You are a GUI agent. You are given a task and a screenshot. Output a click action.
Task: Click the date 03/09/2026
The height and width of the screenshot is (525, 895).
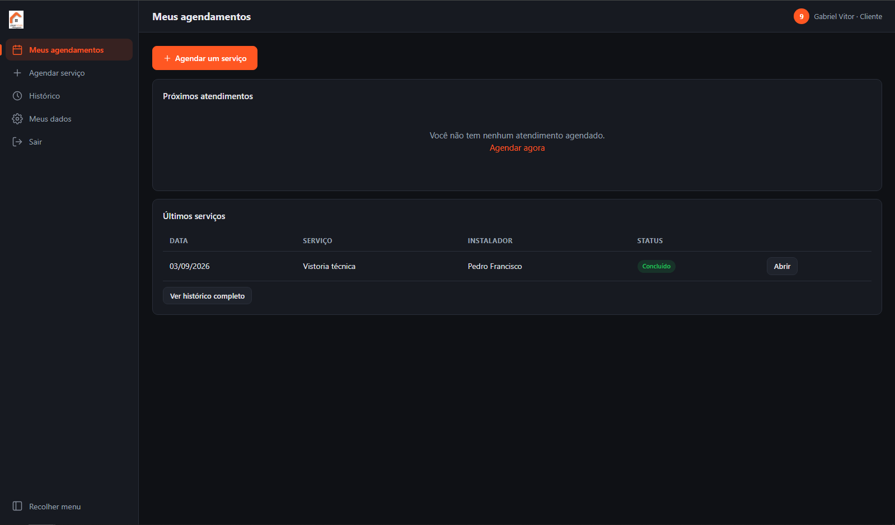[190, 266]
